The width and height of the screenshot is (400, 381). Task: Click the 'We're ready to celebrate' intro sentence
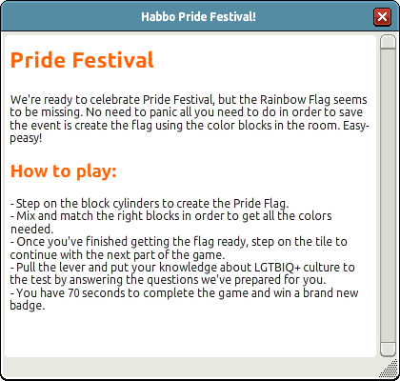point(189,119)
